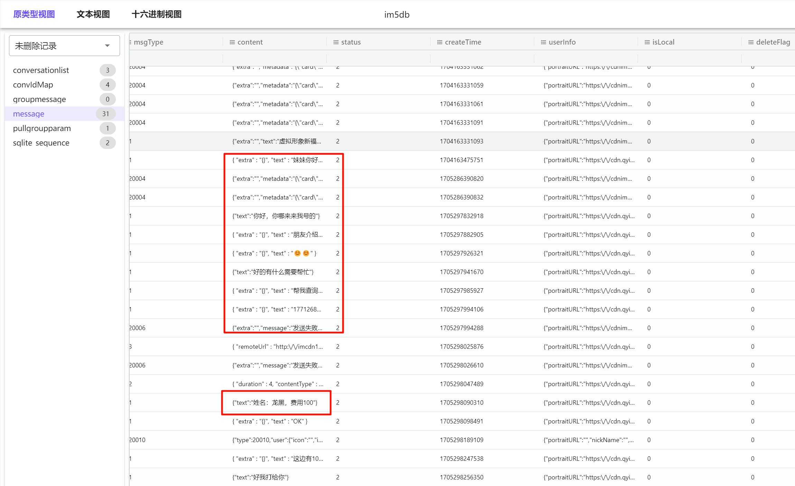
Task: Select the groupmessage table
Action: [x=39, y=99]
